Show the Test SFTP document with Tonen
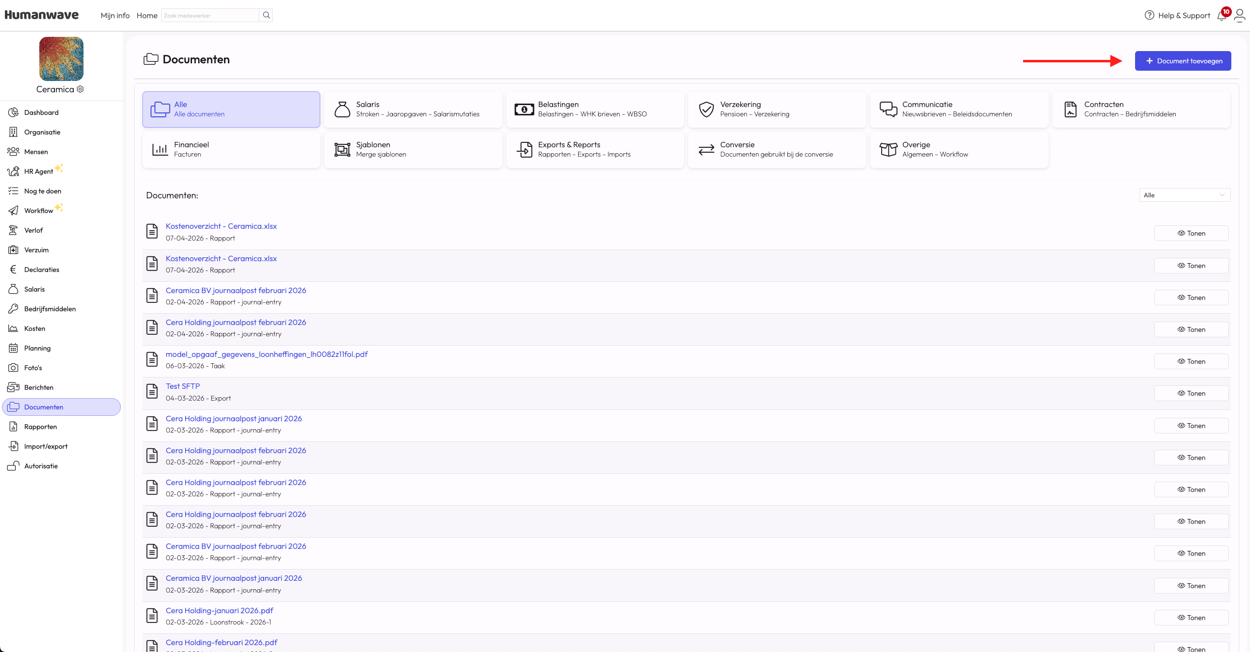This screenshot has height=652, width=1250. pyautogui.click(x=1191, y=393)
